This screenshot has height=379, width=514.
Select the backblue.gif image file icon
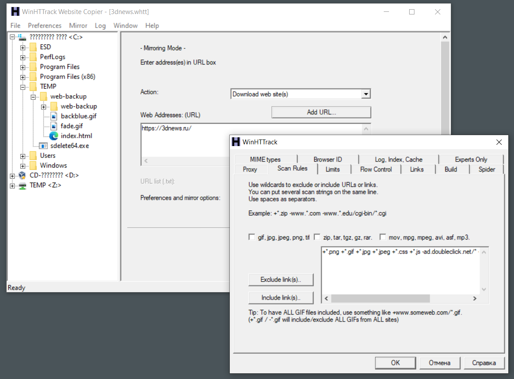pyautogui.click(x=54, y=116)
